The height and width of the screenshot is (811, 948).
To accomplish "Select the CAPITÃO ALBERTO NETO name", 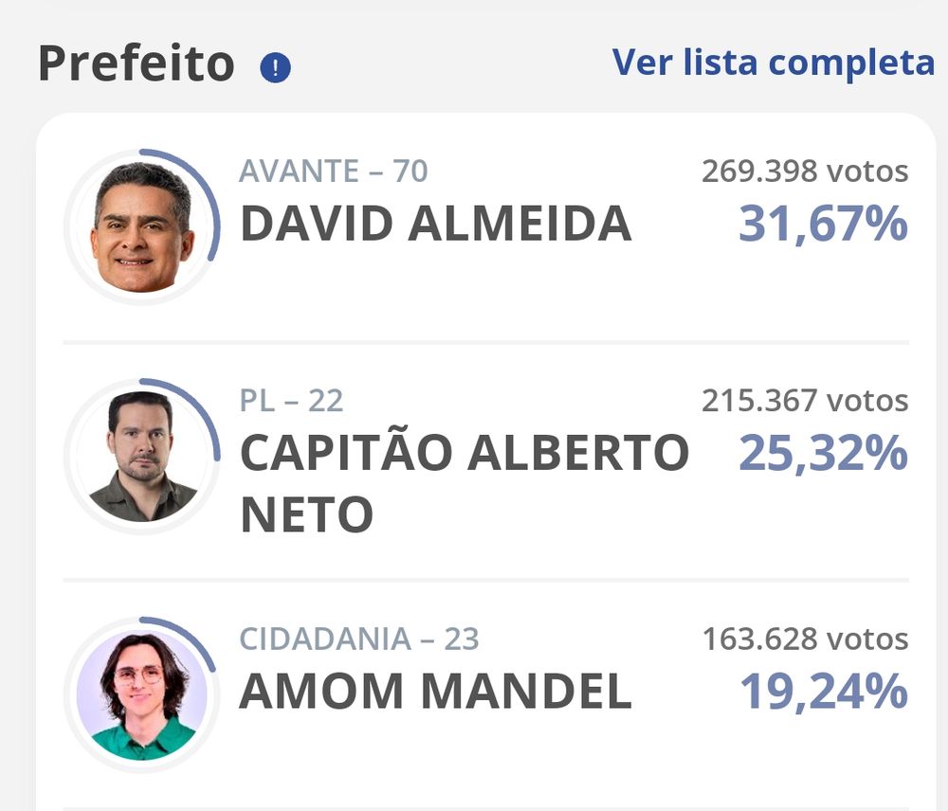I will pos(464,483).
